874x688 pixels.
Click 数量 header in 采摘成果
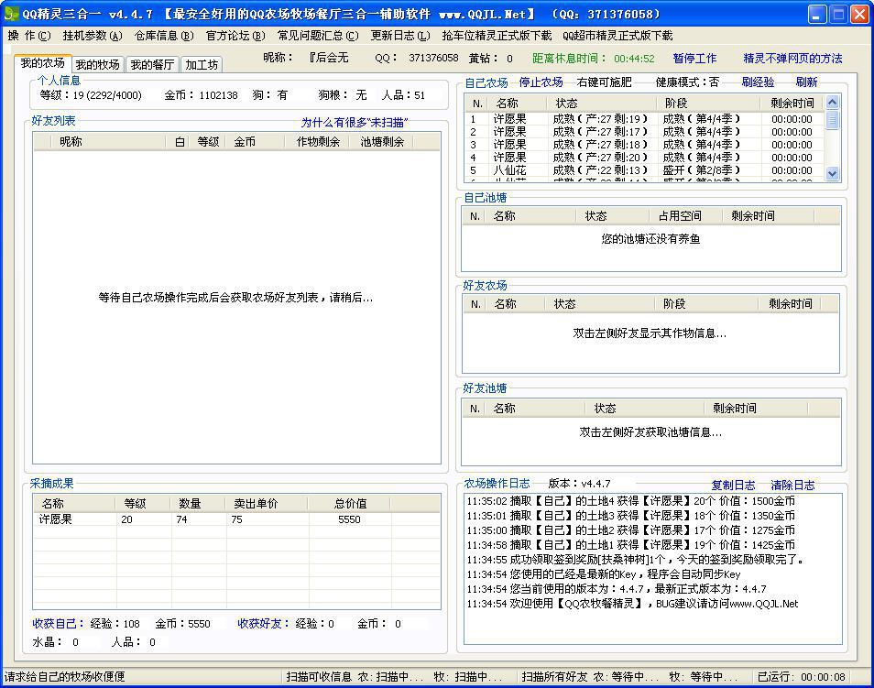coord(199,504)
